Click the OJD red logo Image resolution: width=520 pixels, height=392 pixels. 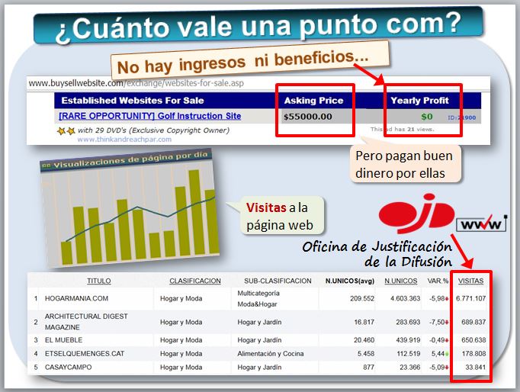416,214
